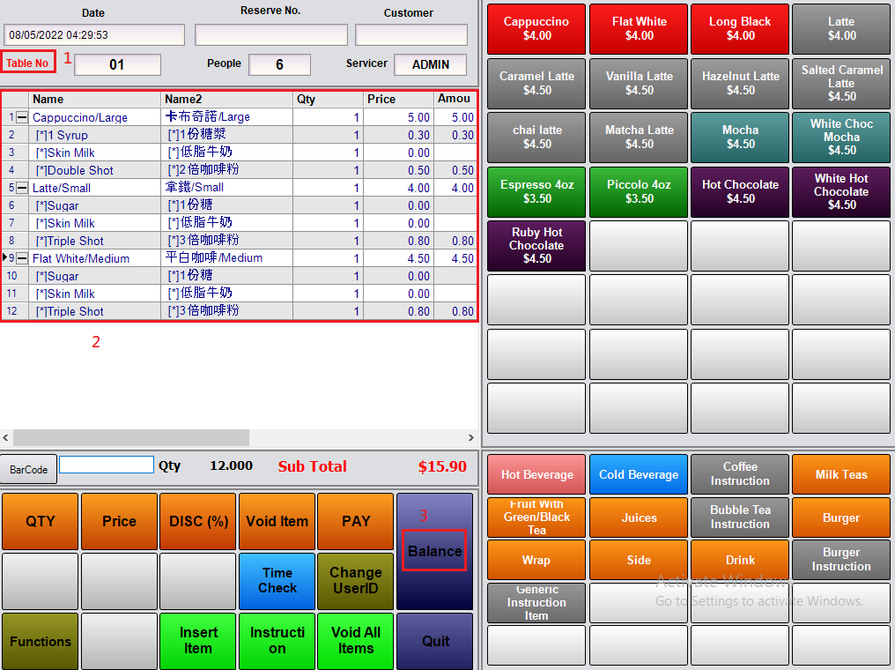Screen dimensions: 895x670
Task: Add a Latte $4.00 item
Action: 841,28
